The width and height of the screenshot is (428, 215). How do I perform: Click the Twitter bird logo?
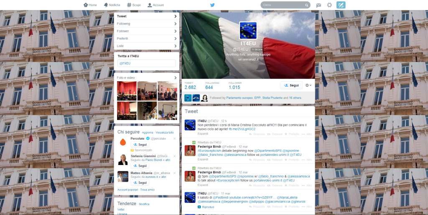click(x=212, y=5)
